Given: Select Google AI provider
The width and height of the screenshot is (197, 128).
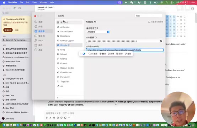Looking at the screenshot, I should (x=69, y=45).
